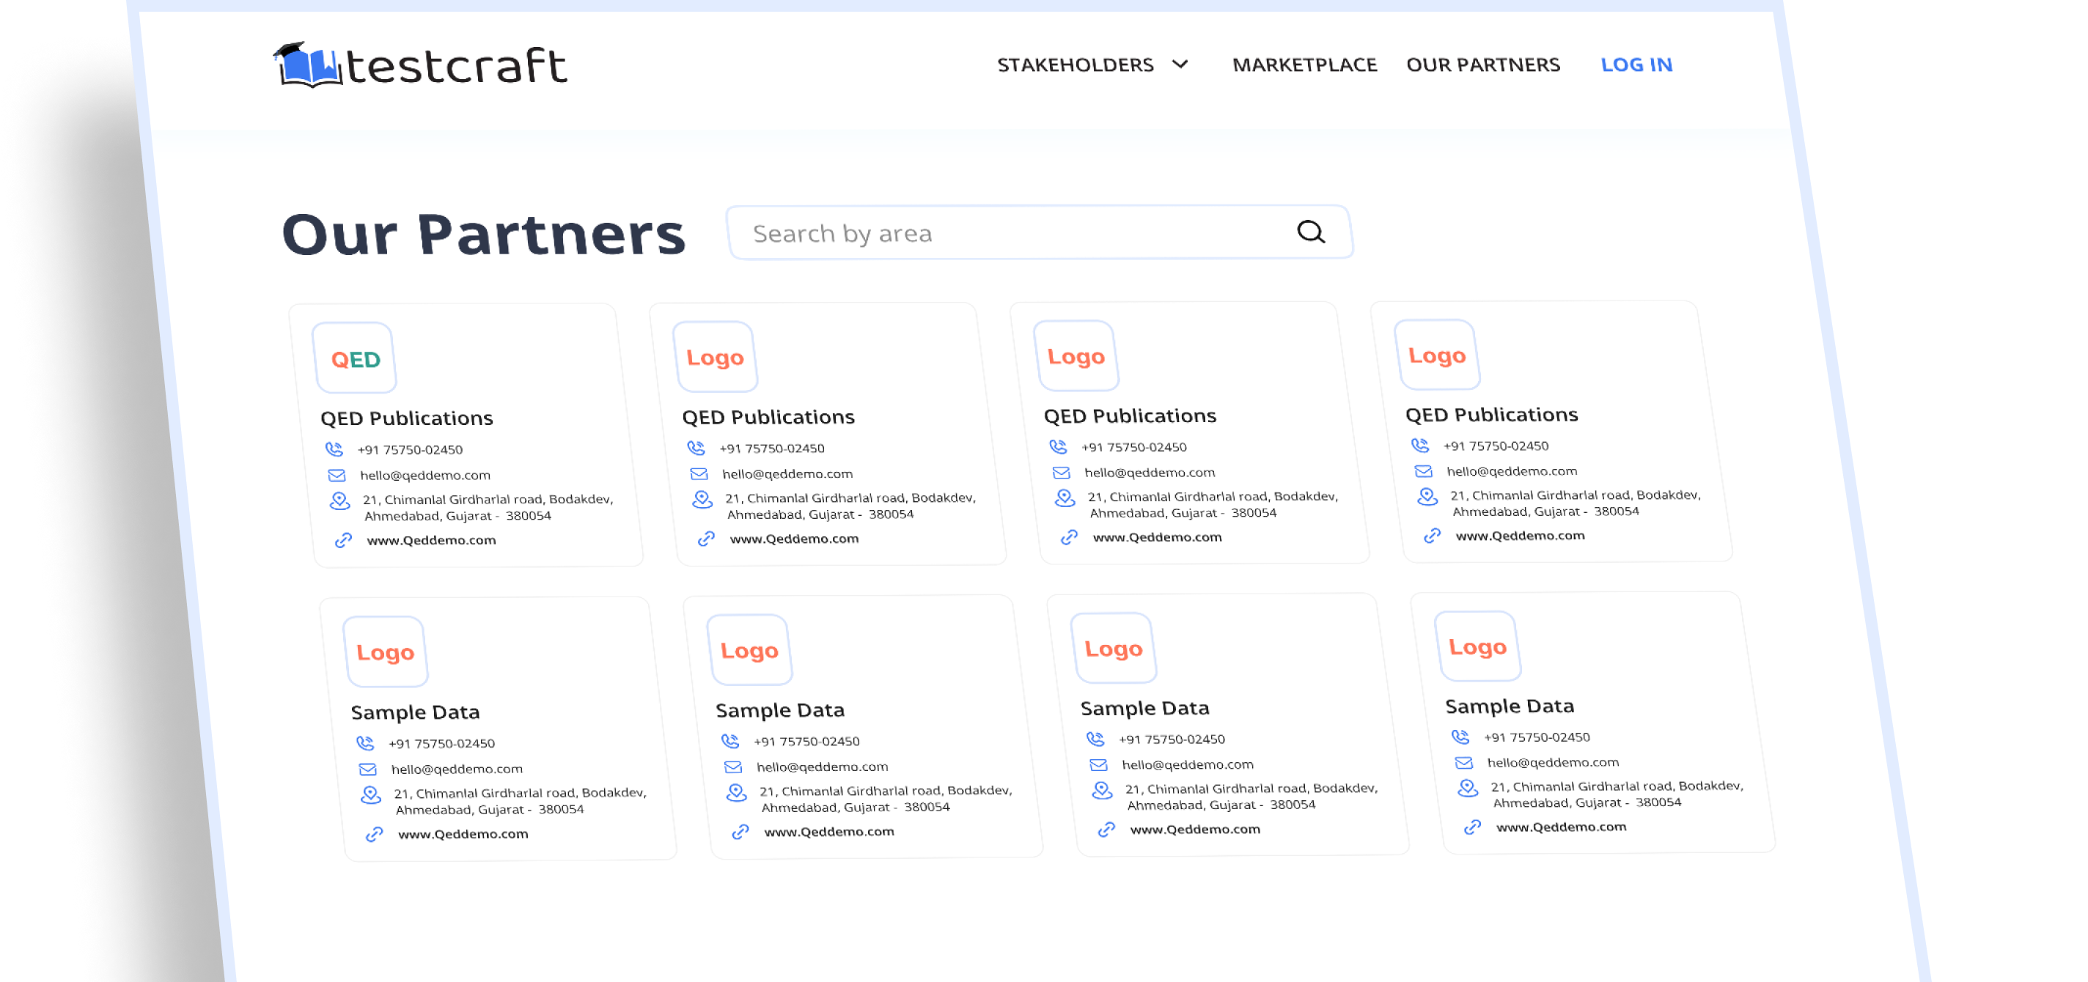Click link icon in card with QED logo
This screenshot has height=982, width=2088.
pos(344,539)
